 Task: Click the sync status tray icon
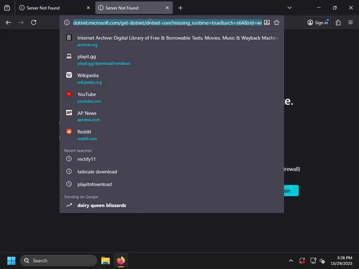pos(302,261)
